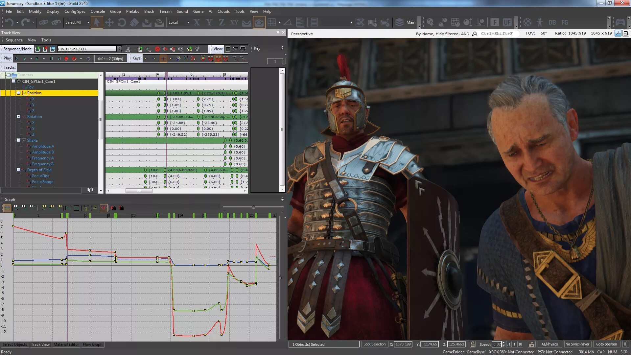Collapse the Cameras folder node

pos(9,75)
